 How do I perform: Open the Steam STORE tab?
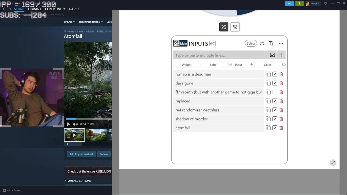[x=19, y=9]
